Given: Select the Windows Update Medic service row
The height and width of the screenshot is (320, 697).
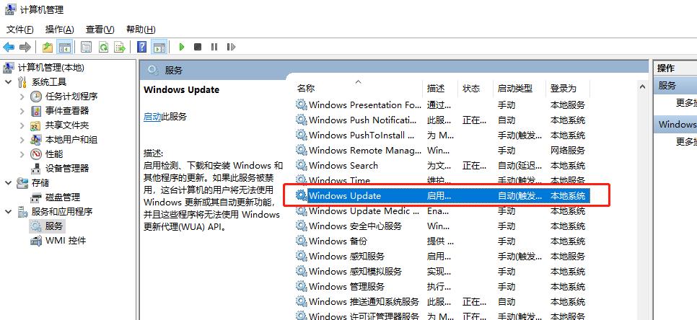Looking at the screenshot, I should [443, 211].
